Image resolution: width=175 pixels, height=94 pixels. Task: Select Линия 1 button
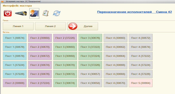tap(18, 26)
